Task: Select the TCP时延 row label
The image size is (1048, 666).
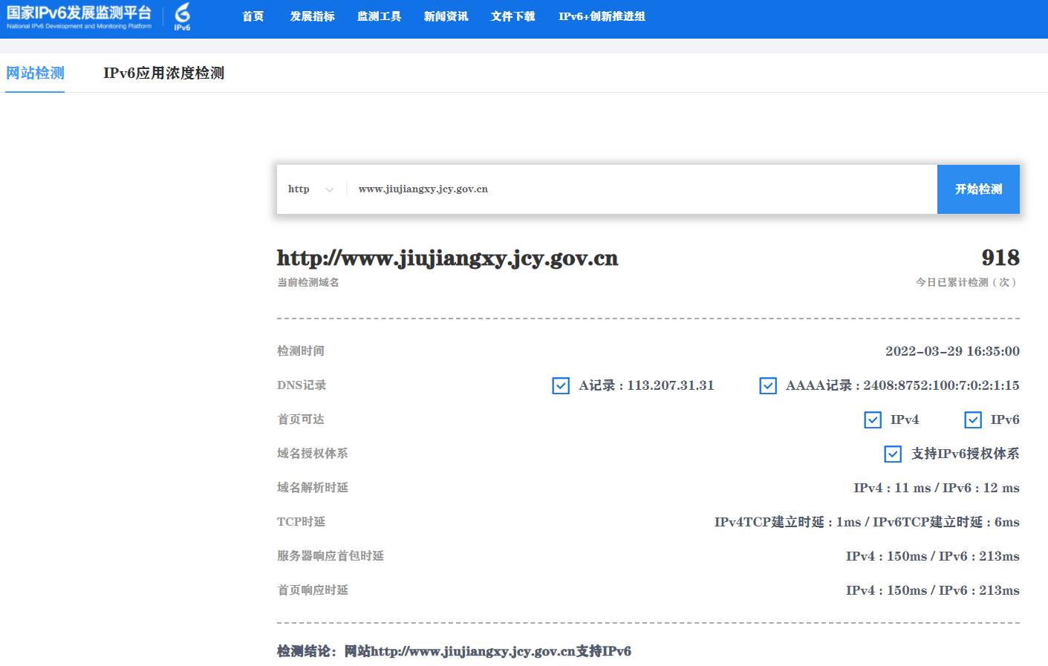Action: (301, 522)
